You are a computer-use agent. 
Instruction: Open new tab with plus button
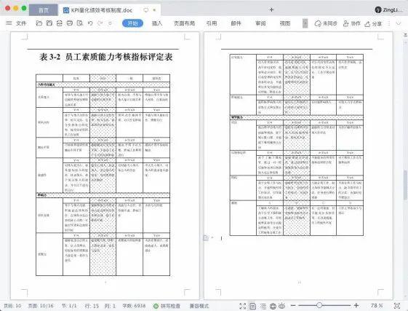coord(271,9)
